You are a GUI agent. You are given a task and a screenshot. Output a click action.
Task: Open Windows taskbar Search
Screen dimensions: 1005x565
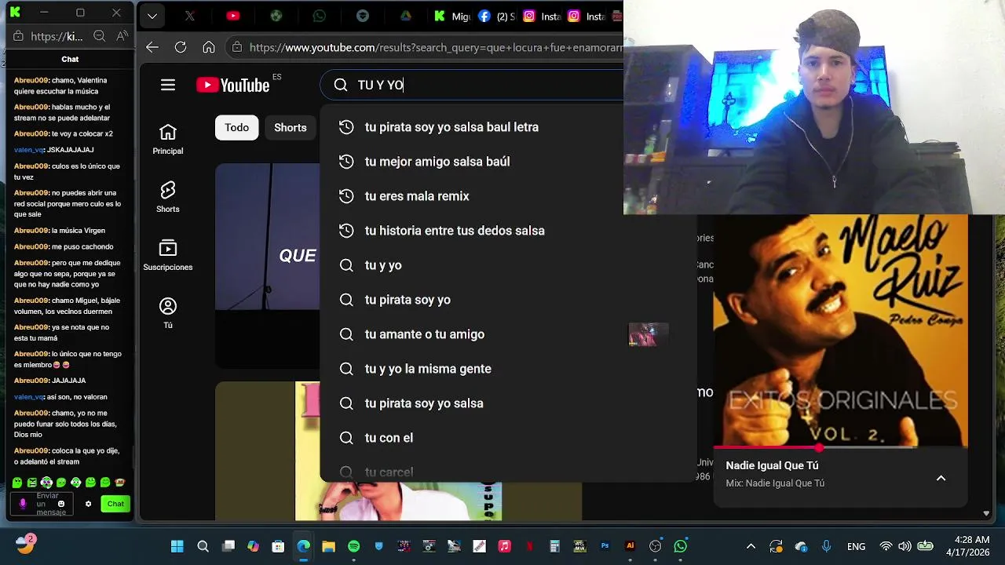click(x=203, y=546)
